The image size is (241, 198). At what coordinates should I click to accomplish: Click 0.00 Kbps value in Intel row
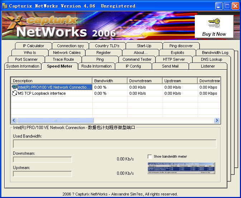click(208, 87)
